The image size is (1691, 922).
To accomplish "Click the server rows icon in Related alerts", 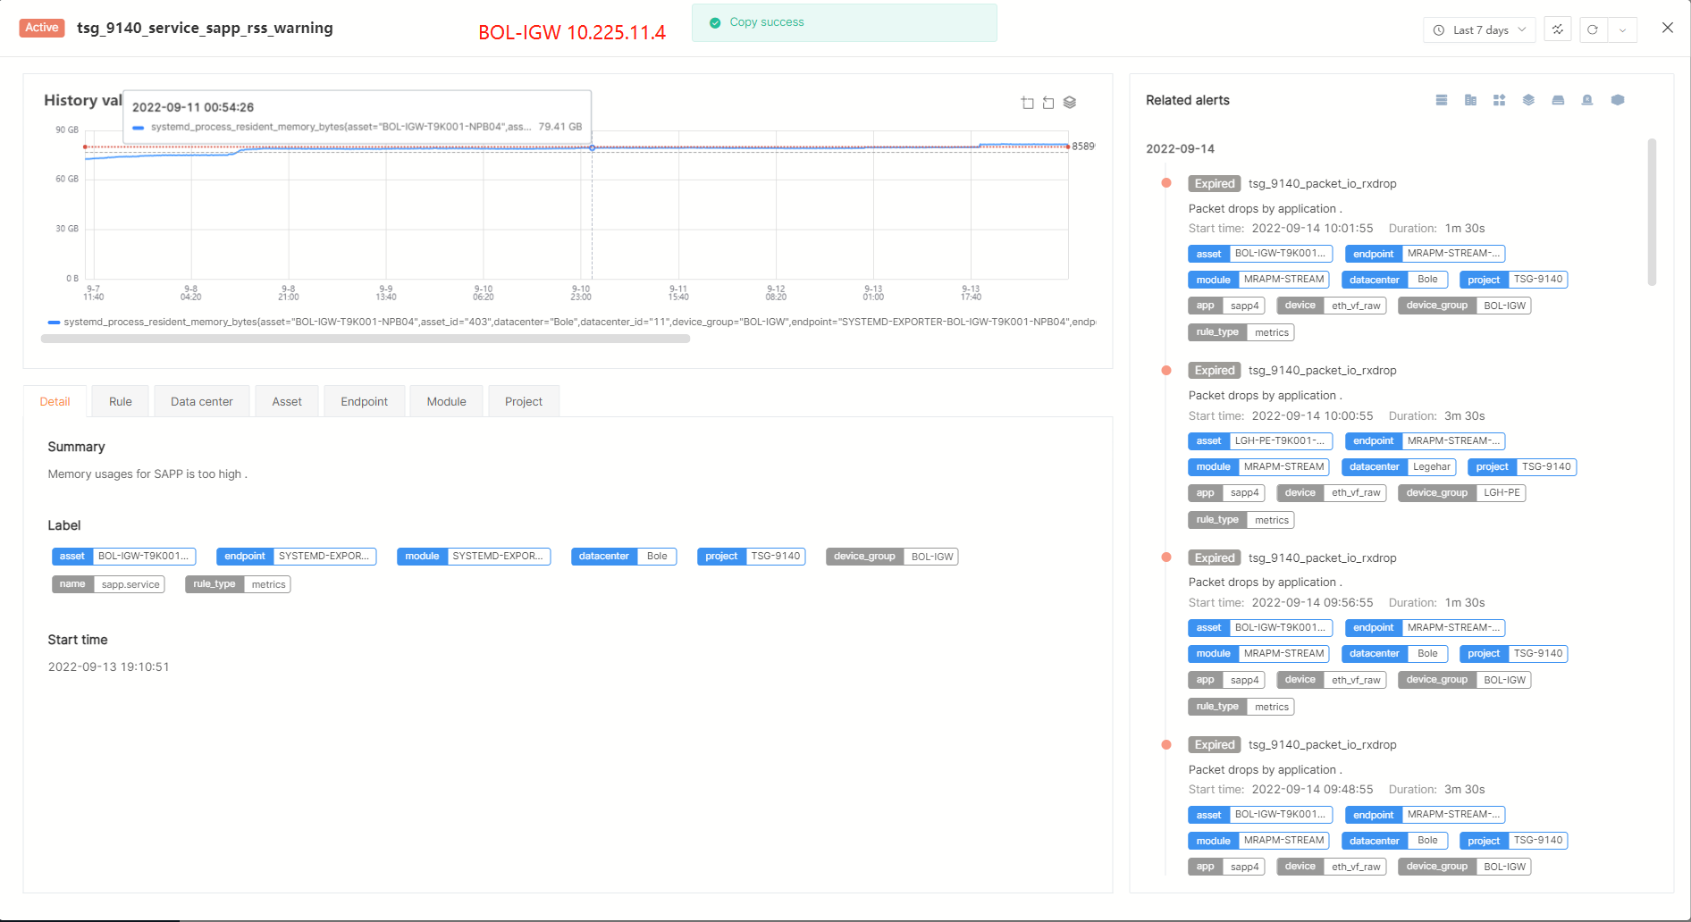I will point(1441,100).
